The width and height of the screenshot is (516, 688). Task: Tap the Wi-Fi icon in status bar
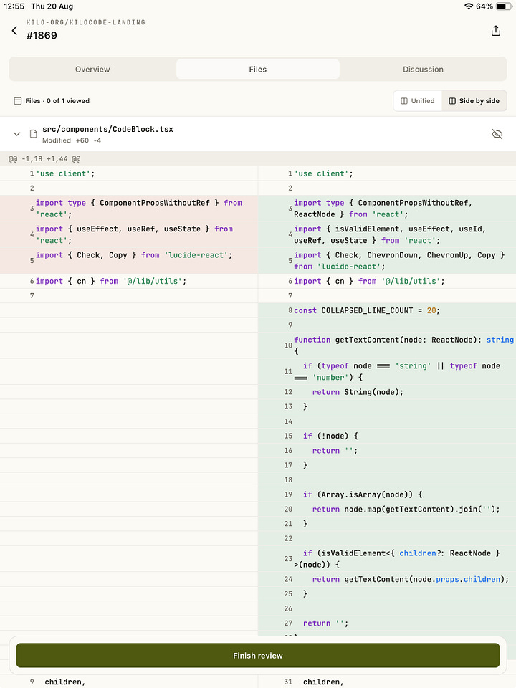click(469, 6)
